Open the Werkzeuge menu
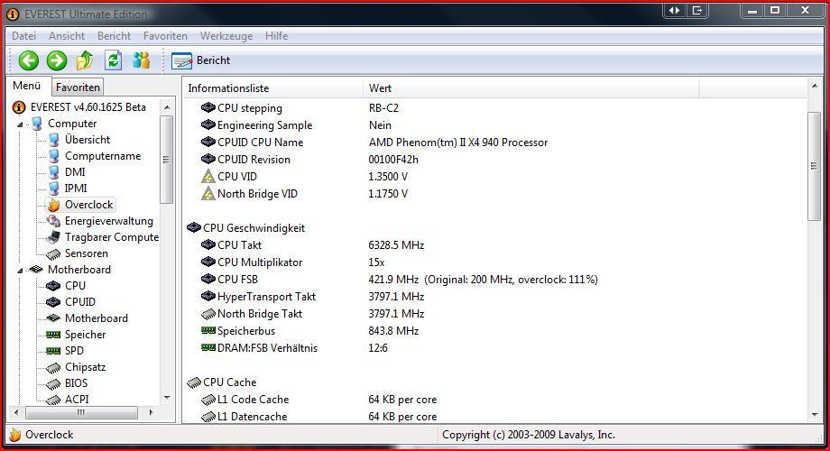 tap(226, 36)
